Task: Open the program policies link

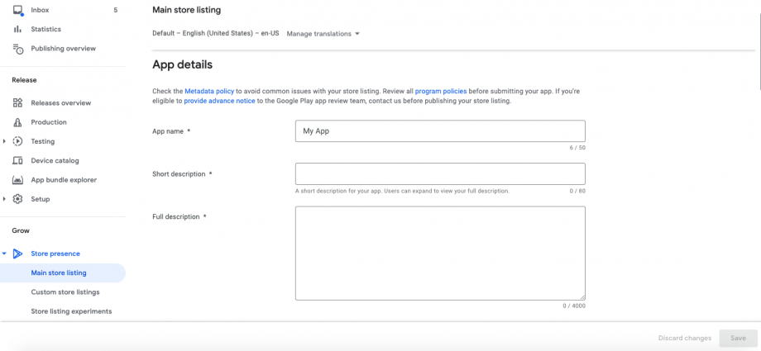Action: (x=441, y=89)
